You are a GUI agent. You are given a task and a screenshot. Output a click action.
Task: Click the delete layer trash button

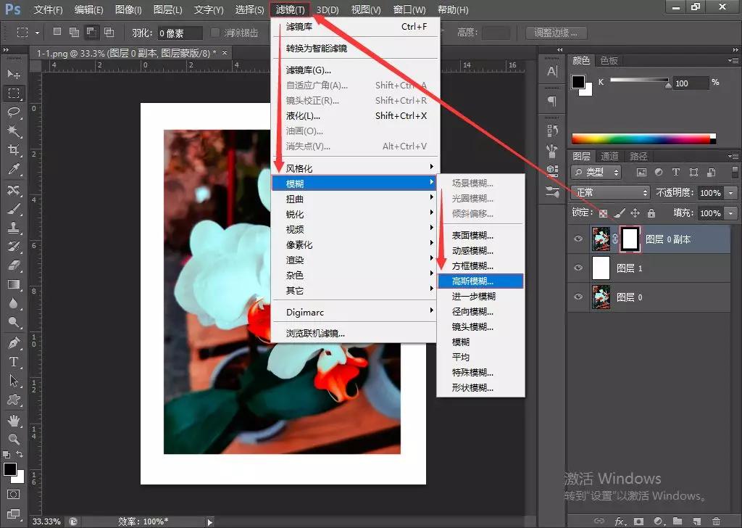point(717,521)
